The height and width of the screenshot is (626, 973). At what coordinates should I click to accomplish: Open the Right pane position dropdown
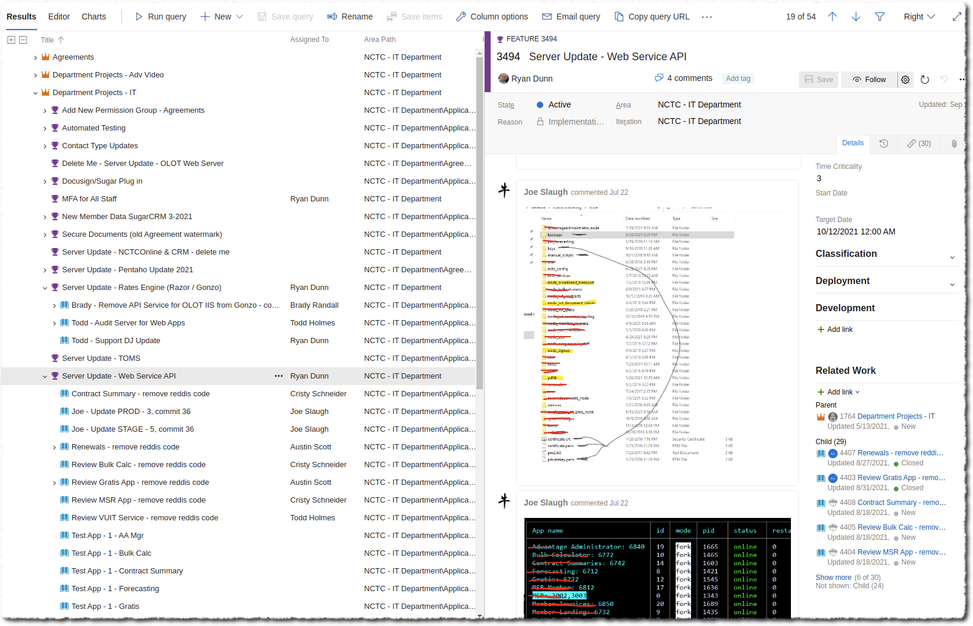click(x=919, y=17)
